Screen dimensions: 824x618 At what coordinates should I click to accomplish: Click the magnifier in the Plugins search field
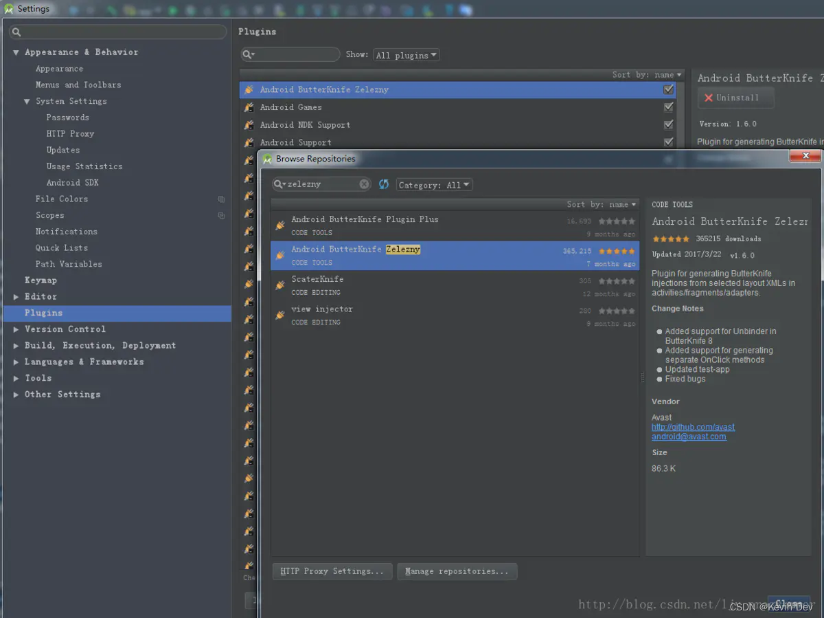click(x=249, y=54)
